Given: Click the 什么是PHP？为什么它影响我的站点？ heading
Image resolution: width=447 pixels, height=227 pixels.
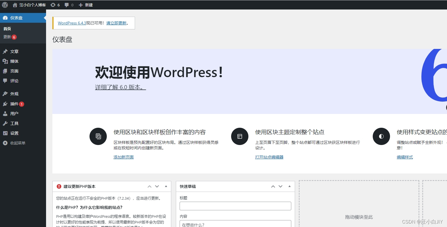Looking at the screenshot, I should point(89,207).
